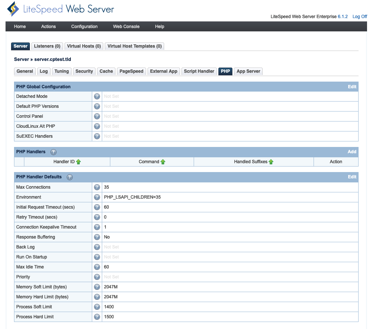Image resolution: width=370 pixels, height=329 pixels.
Task: Open the Cache sub-tab
Action: [106, 71]
